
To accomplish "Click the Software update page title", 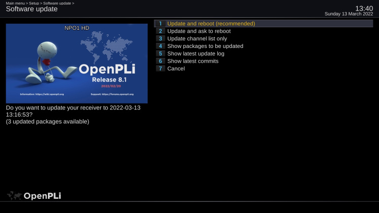I will click(32, 9).
